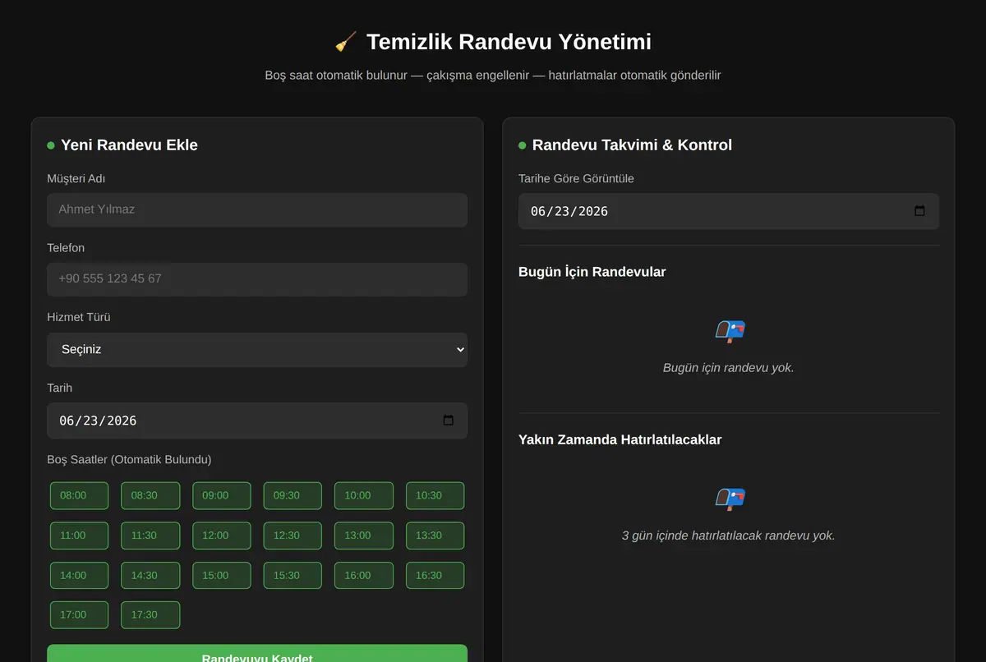The height and width of the screenshot is (662, 986).
Task: Click the Hizmet Türü label
Action: click(x=79, y=317)
